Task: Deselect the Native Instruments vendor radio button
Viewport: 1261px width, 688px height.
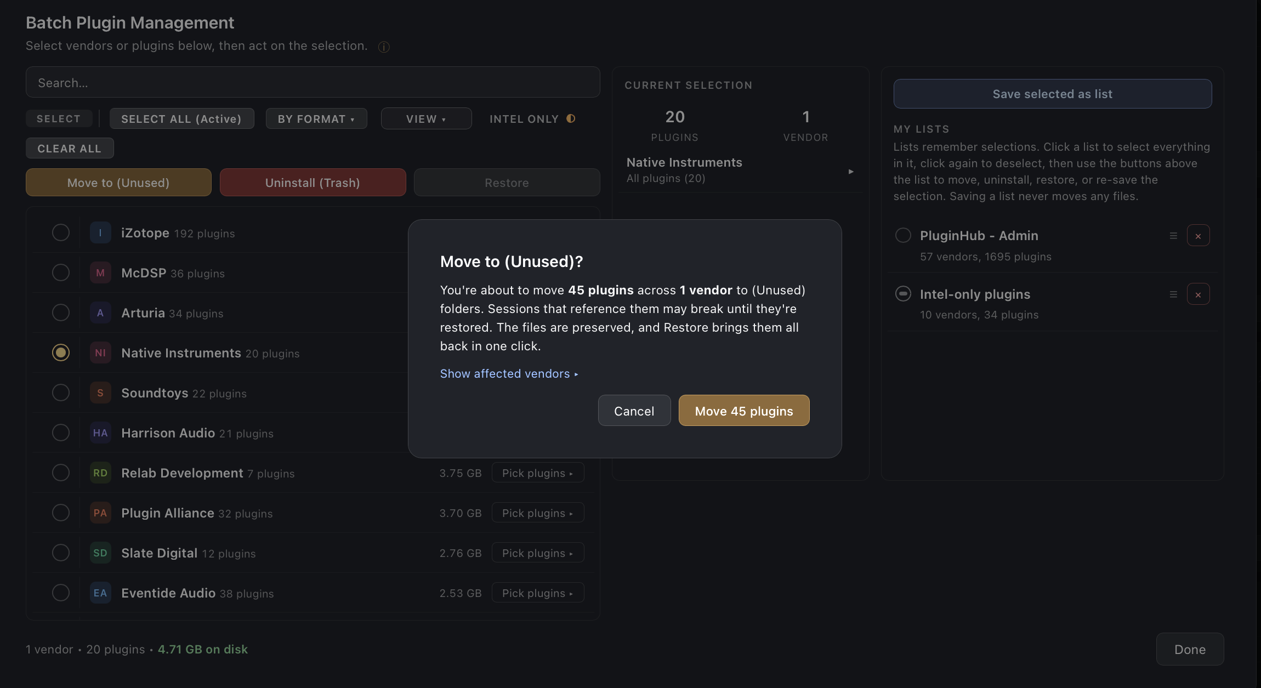Action: point(61,352)
